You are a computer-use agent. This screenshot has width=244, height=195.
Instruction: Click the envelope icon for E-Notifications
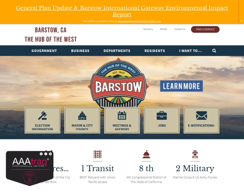202,115
